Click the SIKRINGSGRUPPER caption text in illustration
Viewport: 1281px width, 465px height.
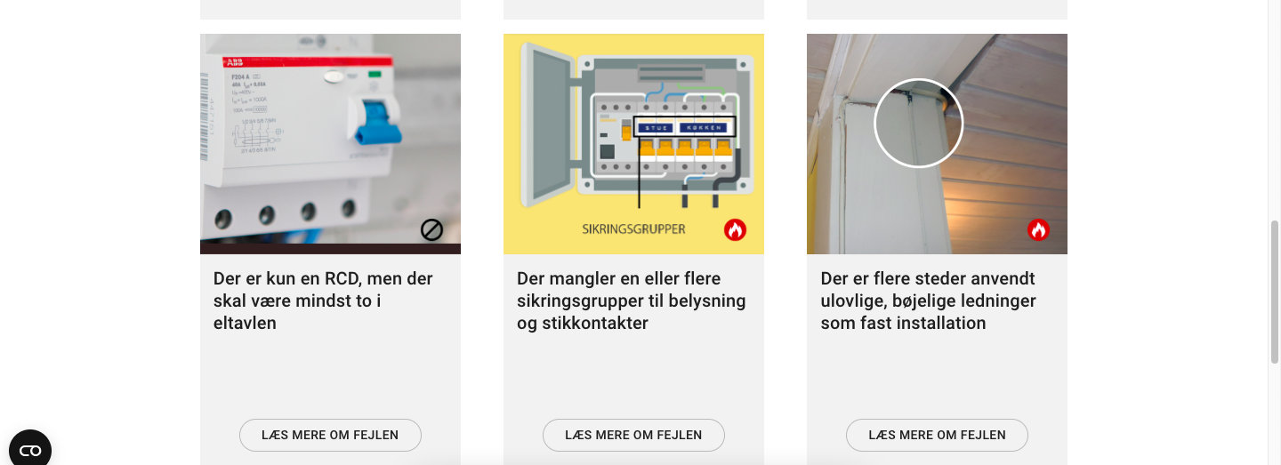coord(633,228)
